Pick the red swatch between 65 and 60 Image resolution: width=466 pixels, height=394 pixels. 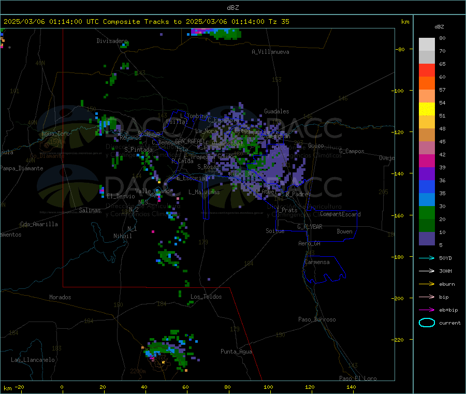pos(427,70)
